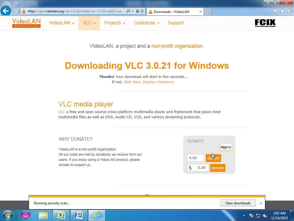Click 'Downloading VLC 3.0.21 for Windows' heading
This screenshot has height=221, width=294.
[147, 66]
